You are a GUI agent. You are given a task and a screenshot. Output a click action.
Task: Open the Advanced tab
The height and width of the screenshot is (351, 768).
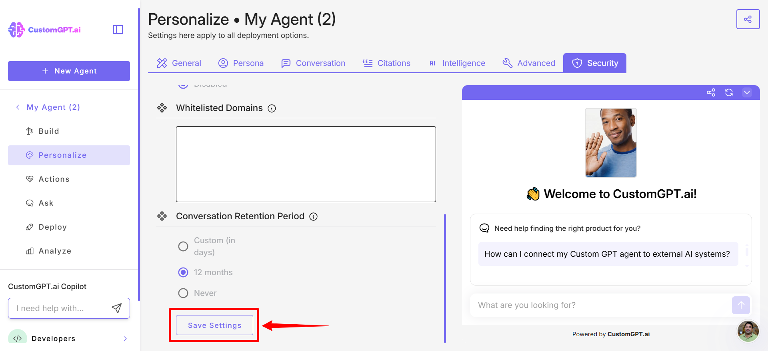click(x=529, y=63)
